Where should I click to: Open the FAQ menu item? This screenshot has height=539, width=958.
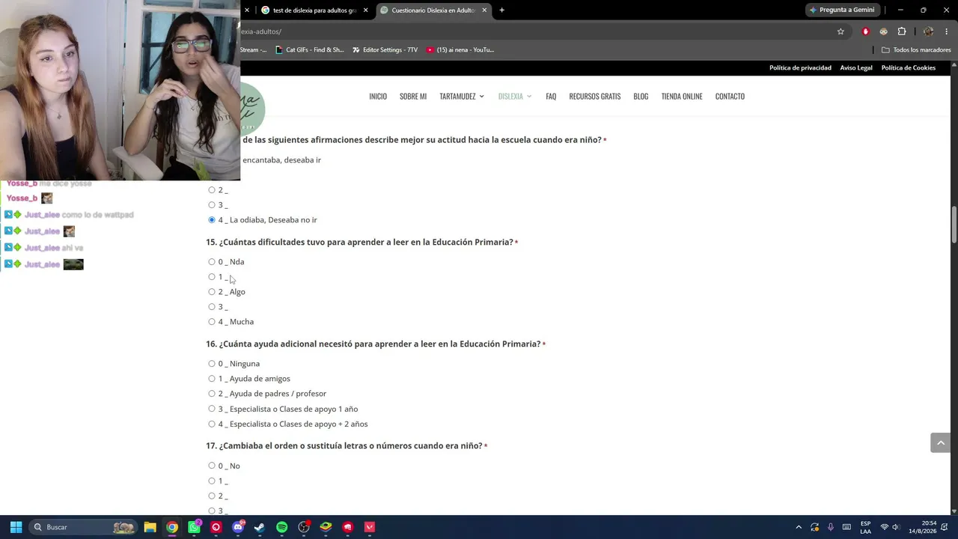551,96
